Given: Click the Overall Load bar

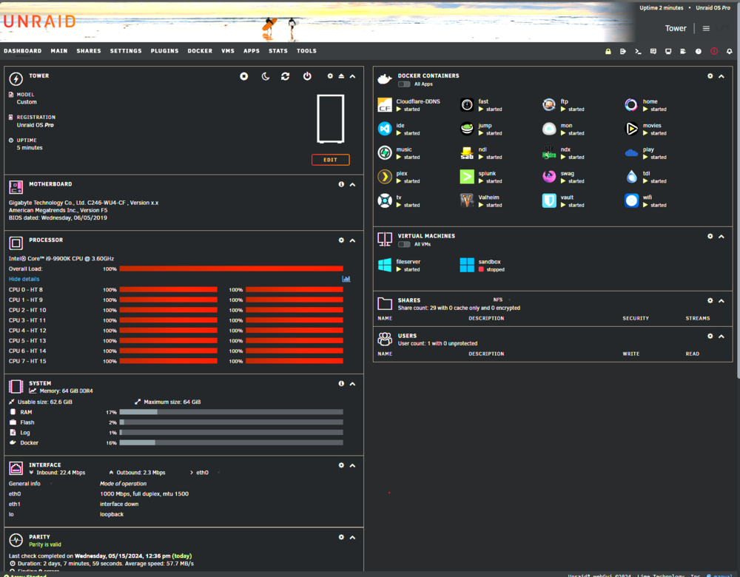Looking at the screenshot, I should click(231, 269).
